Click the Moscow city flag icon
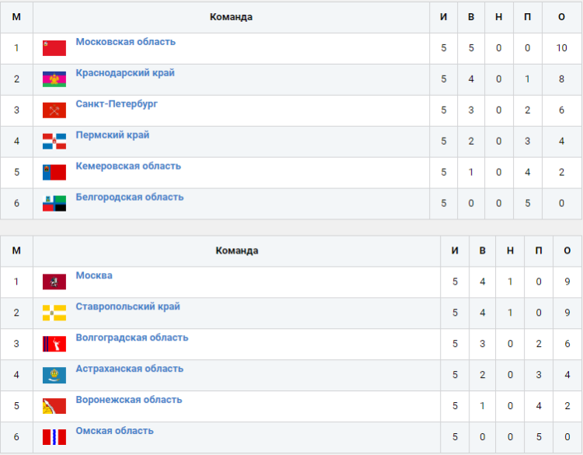The image size is (583, 455). (54, 282)
